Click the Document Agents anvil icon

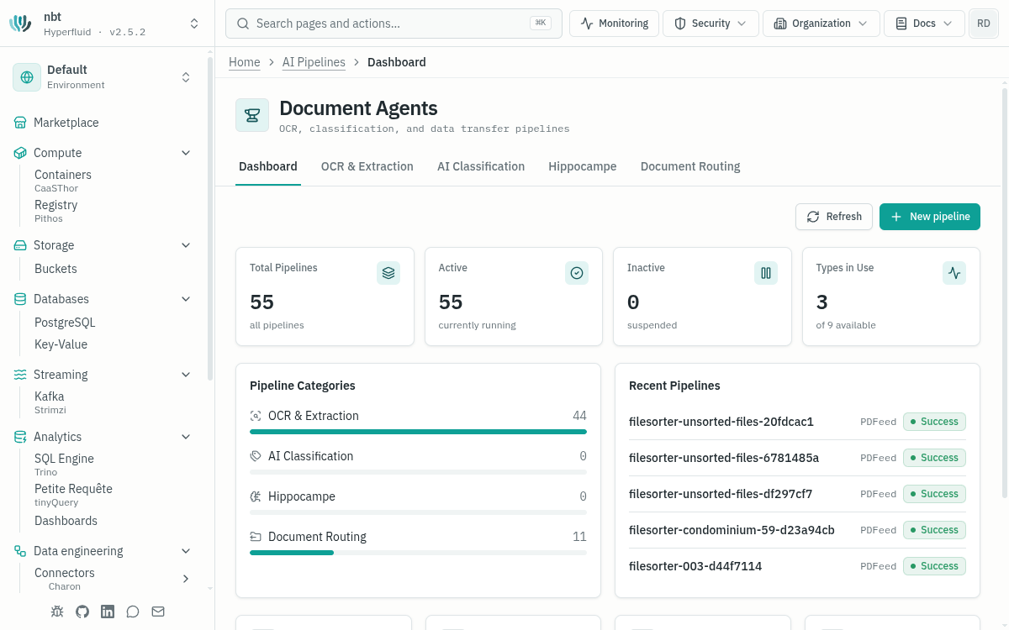click(252, 115)
